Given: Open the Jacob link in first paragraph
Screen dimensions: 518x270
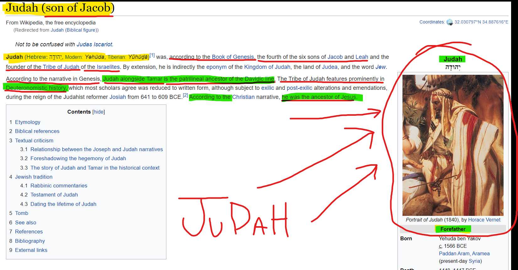Looking at the screenshot, I should click(x=335, y=57).
